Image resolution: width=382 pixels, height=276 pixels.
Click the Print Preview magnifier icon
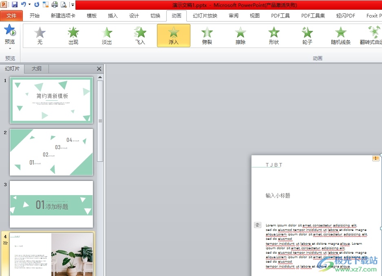click(64, 4)
